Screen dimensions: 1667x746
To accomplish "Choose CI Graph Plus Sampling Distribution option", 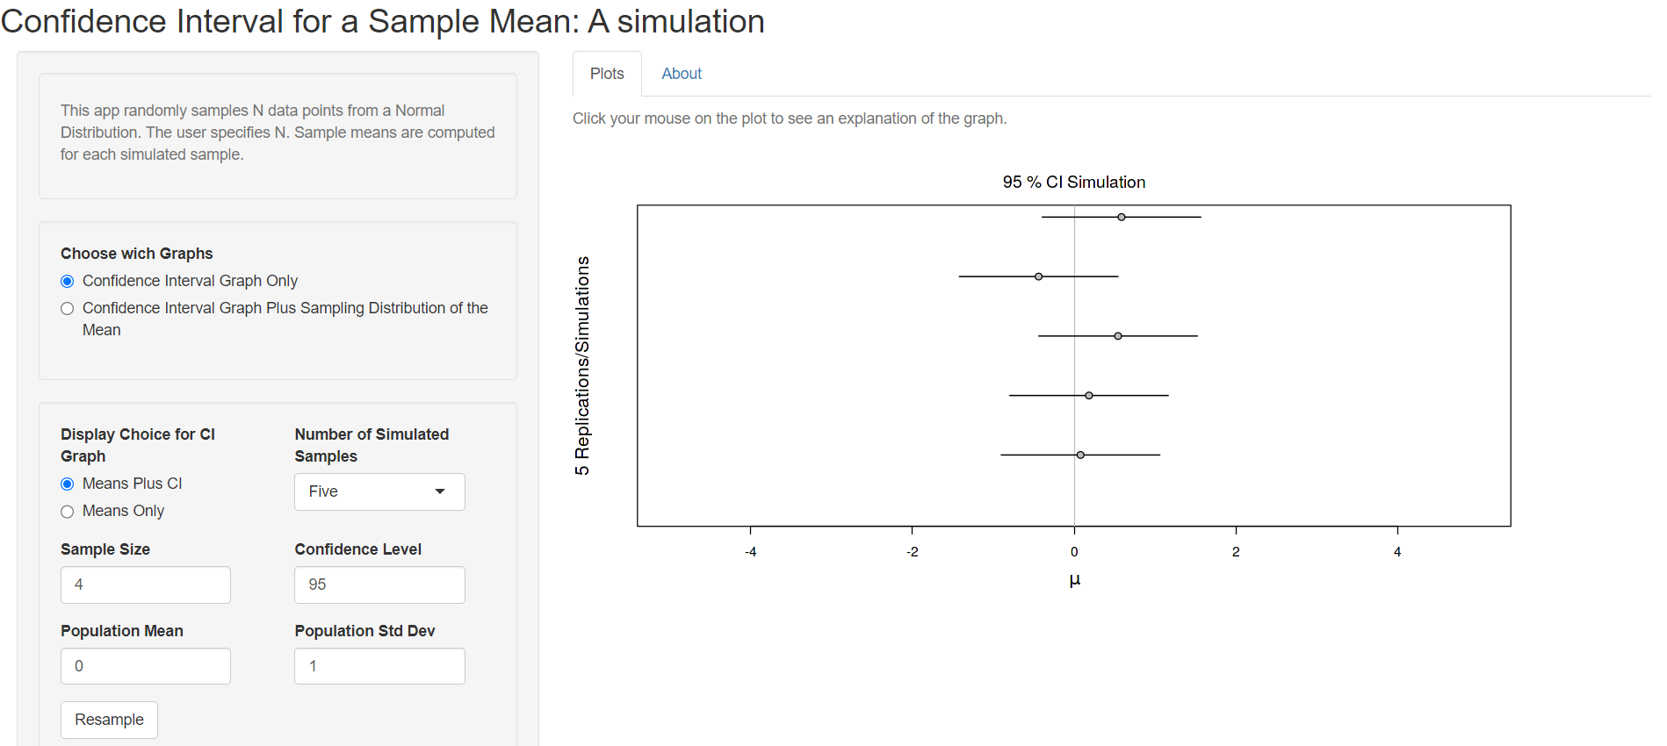I will point(68,309).
